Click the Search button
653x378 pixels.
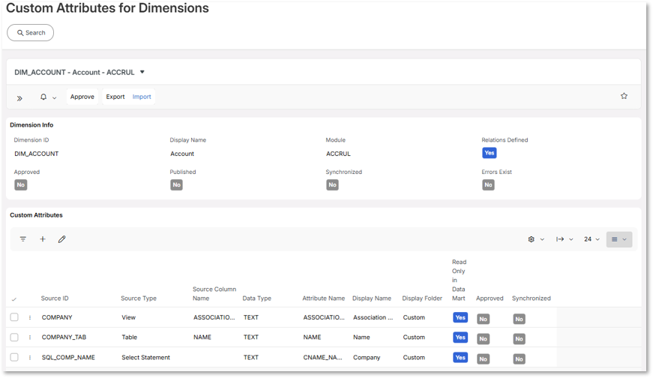coord(31,32)
